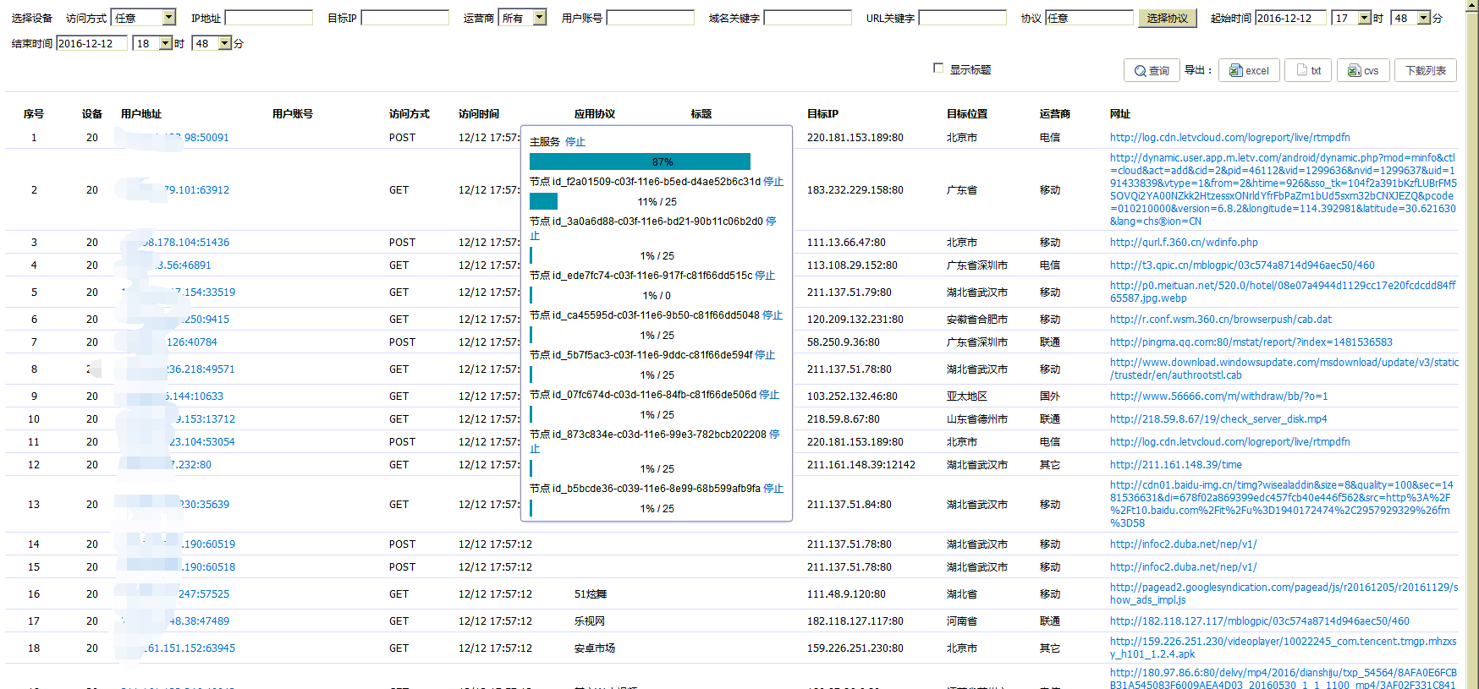The height and width of the screenshot is (689, 1479).
Task: Open the 211.161.148.39/time link
Action: coord(1176,465)
